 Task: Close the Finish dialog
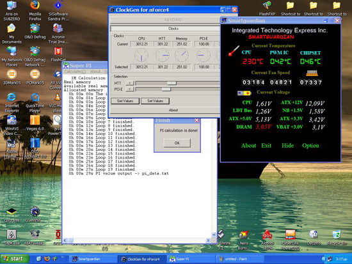196,120
